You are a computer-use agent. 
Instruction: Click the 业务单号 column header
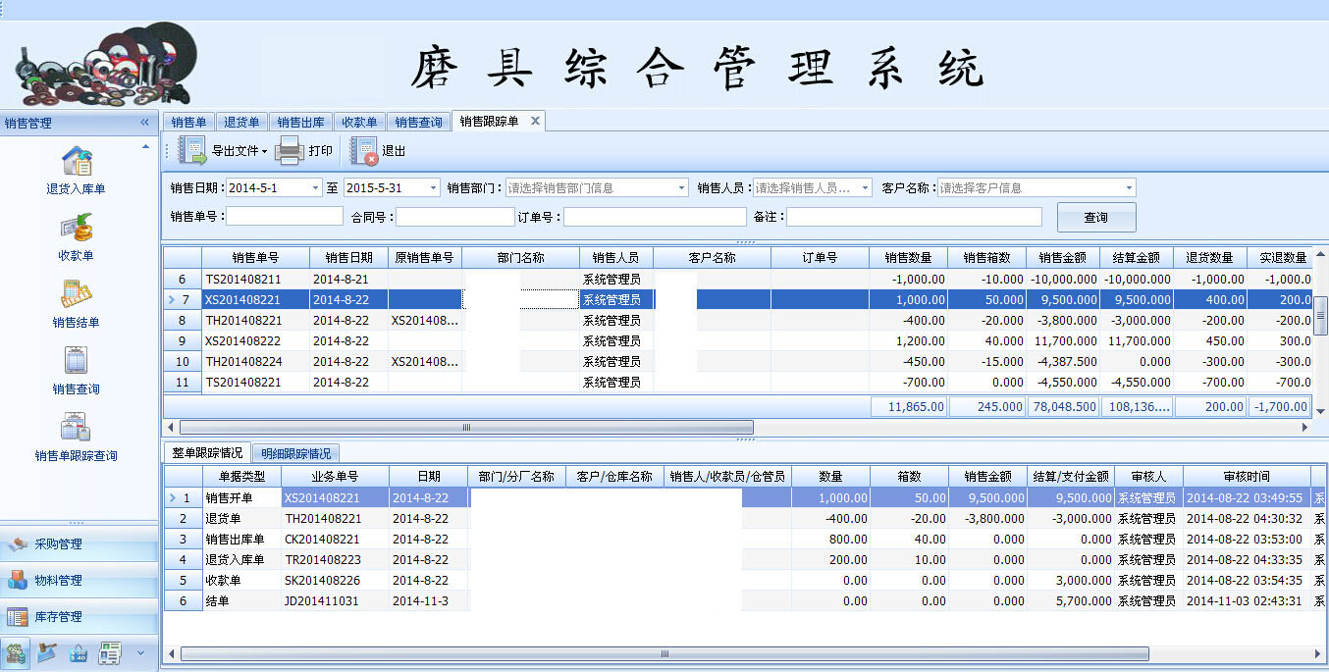(x=335, y=477)
